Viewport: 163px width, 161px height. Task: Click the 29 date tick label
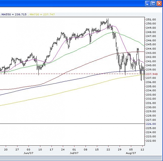tap(119, 150)
